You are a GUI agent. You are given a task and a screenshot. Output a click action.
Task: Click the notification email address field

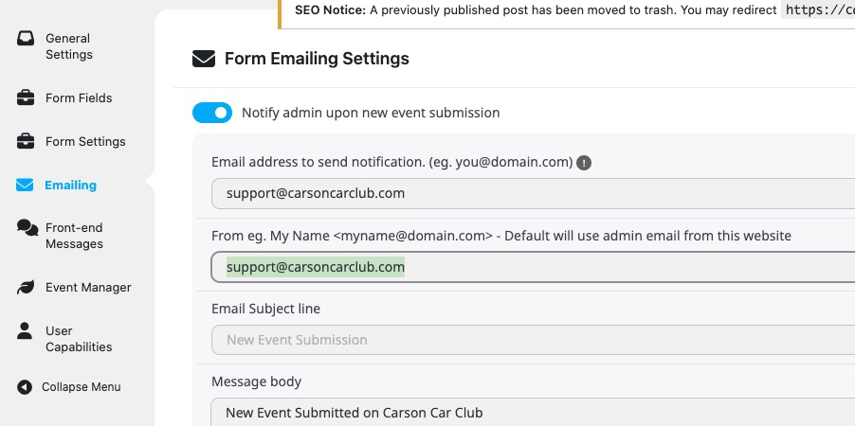coord(531,193)
